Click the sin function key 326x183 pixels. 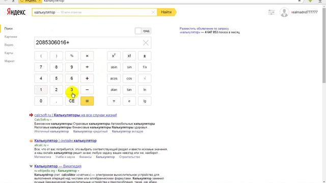click(129, 67)
